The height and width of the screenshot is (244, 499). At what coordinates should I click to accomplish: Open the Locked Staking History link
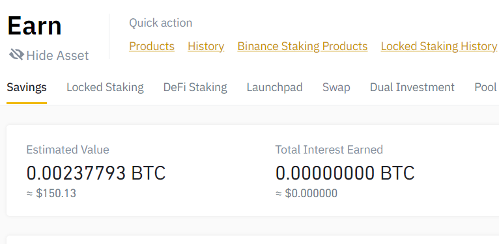[439, 46]
